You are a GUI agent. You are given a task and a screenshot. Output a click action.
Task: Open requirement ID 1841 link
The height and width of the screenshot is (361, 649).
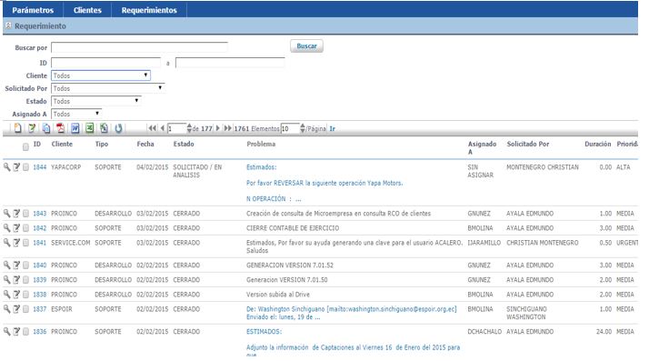coord(40,243)
